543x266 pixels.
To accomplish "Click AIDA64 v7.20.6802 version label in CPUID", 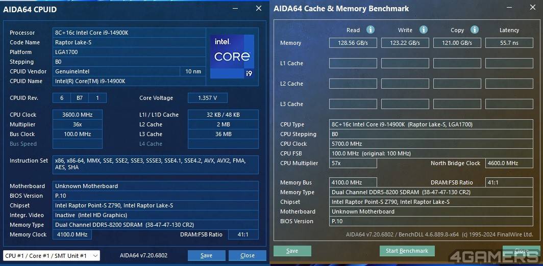I will [x=144, y=256].
